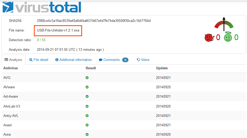
Task: Open the Additional information tab
Action: (x=73, y=60)
